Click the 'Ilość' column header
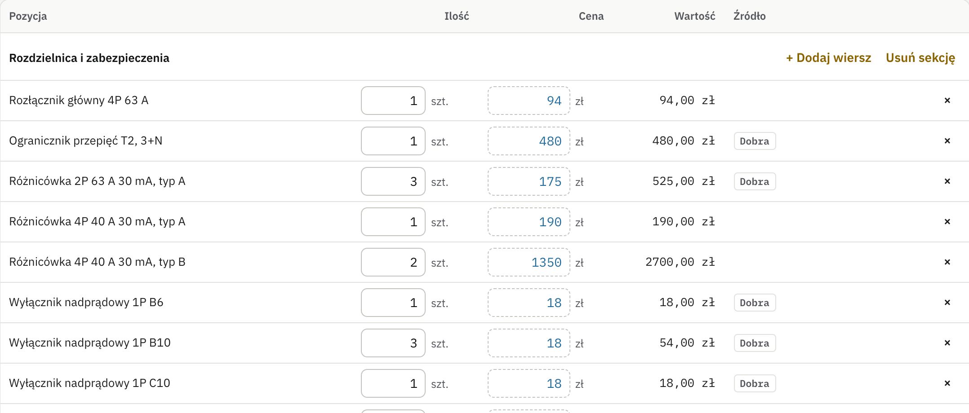 [x=457, y=16]
